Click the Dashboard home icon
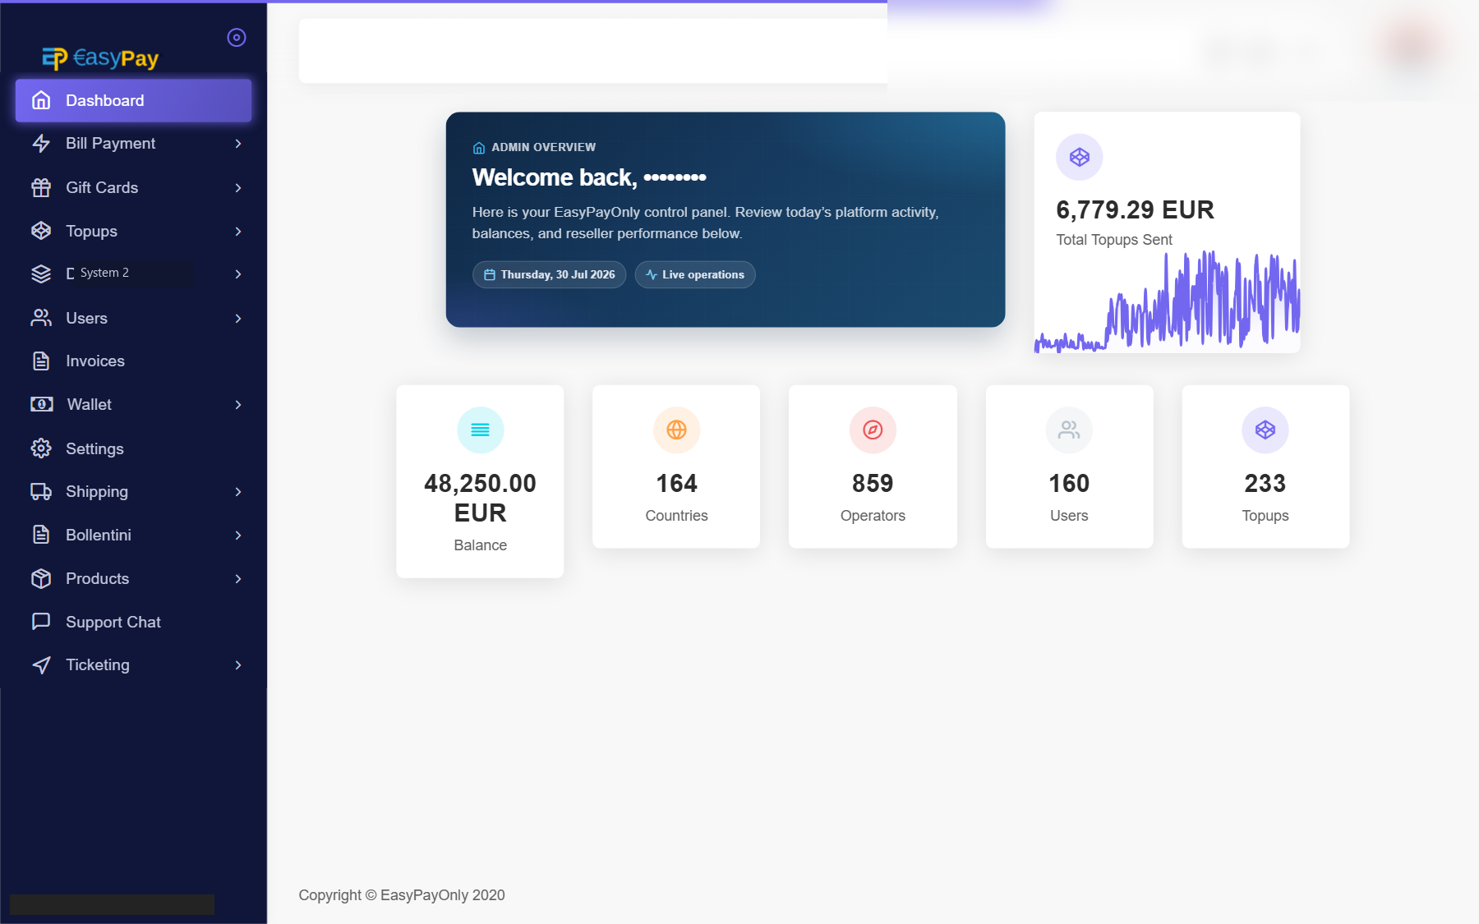Screen dimensions: 1479x924 pos(41,100)
